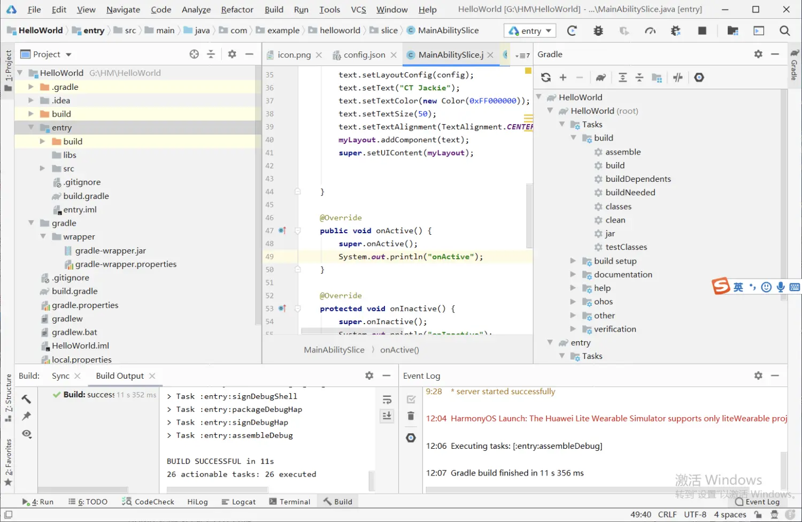Open Gradle panel settings gear
Screen dimensions: 802x522
(758, 54)
